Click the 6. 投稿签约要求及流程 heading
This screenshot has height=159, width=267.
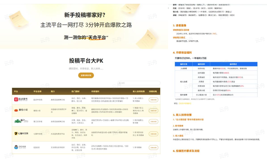click(186, 151)
